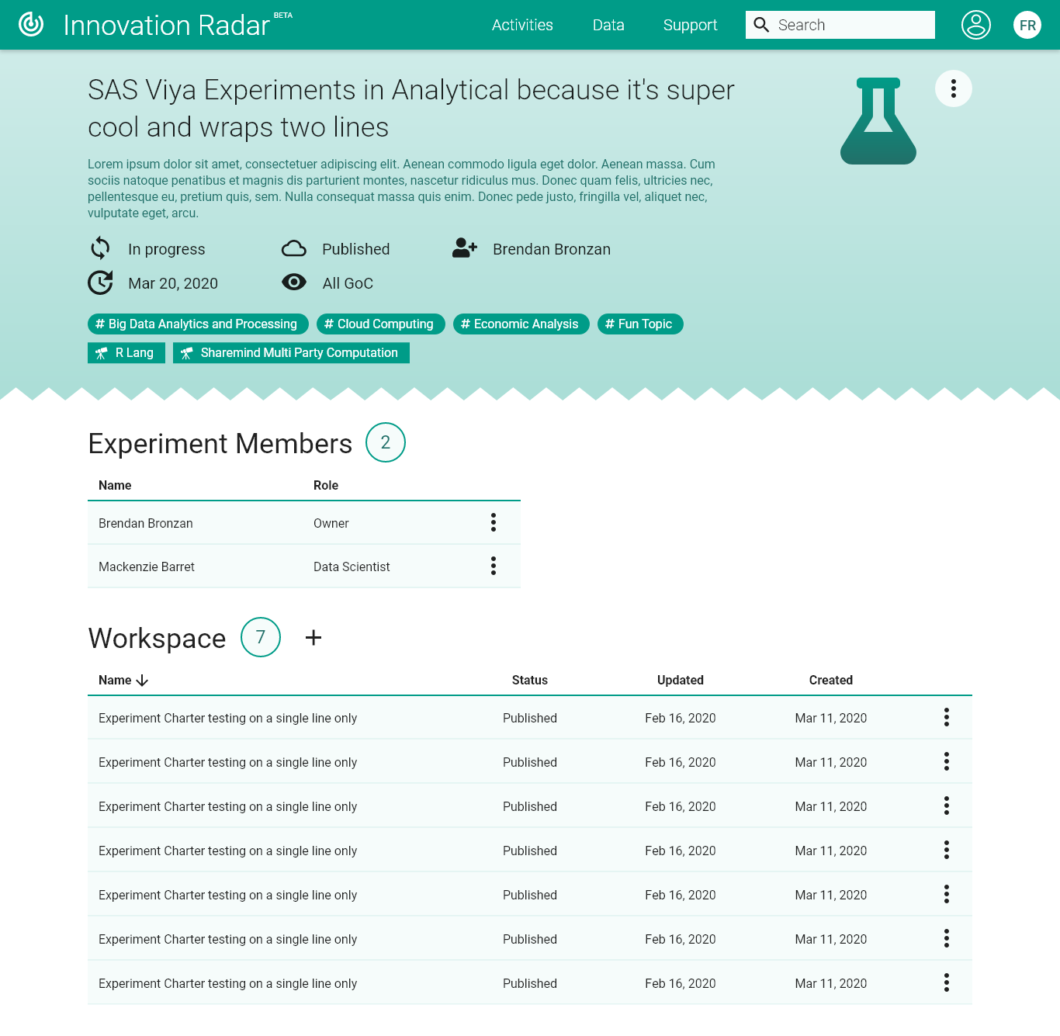The image size is (1060, 1036).
Task: Select the Big Data Analytics and Processing tag
Action: (x=198, y=324)
